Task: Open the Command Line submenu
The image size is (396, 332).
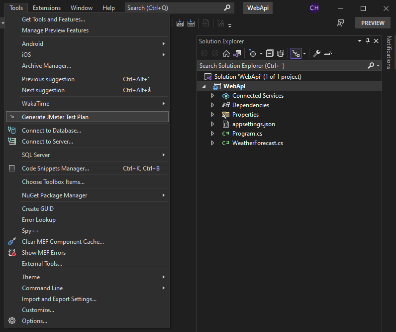Action: pos(87,288)
